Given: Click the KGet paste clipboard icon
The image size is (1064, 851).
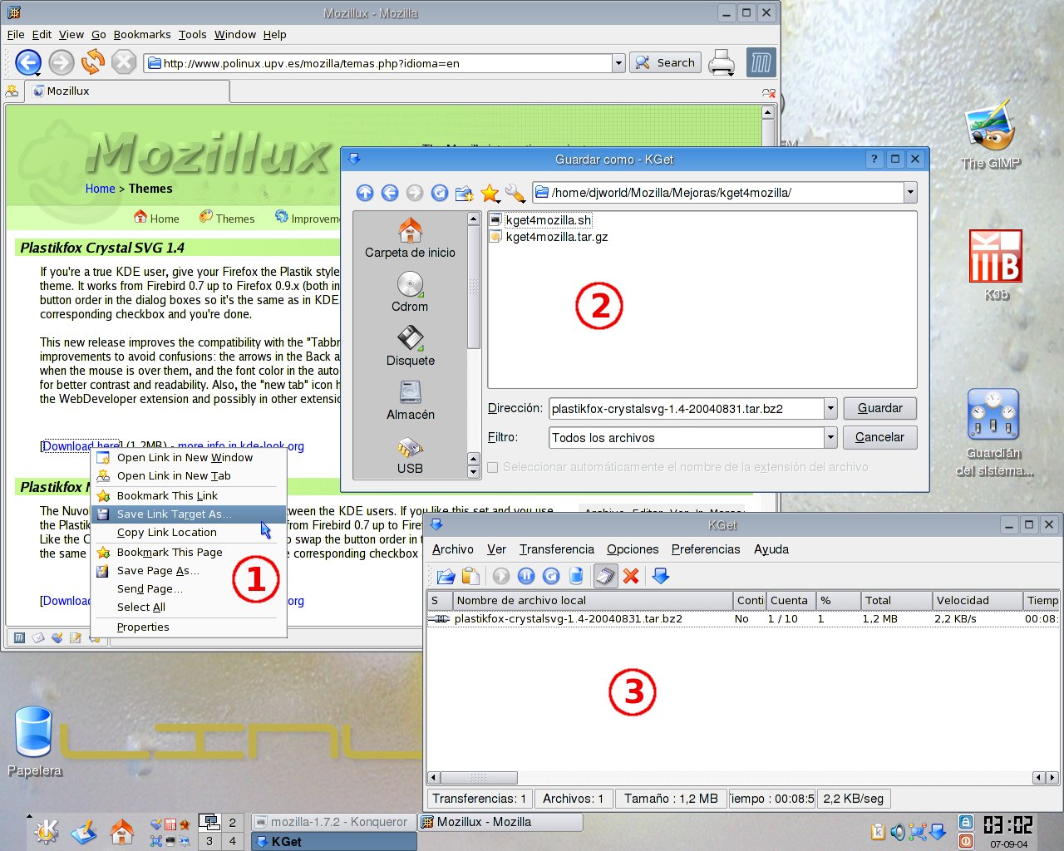Looking at the screenshot, I should (470, 576).
